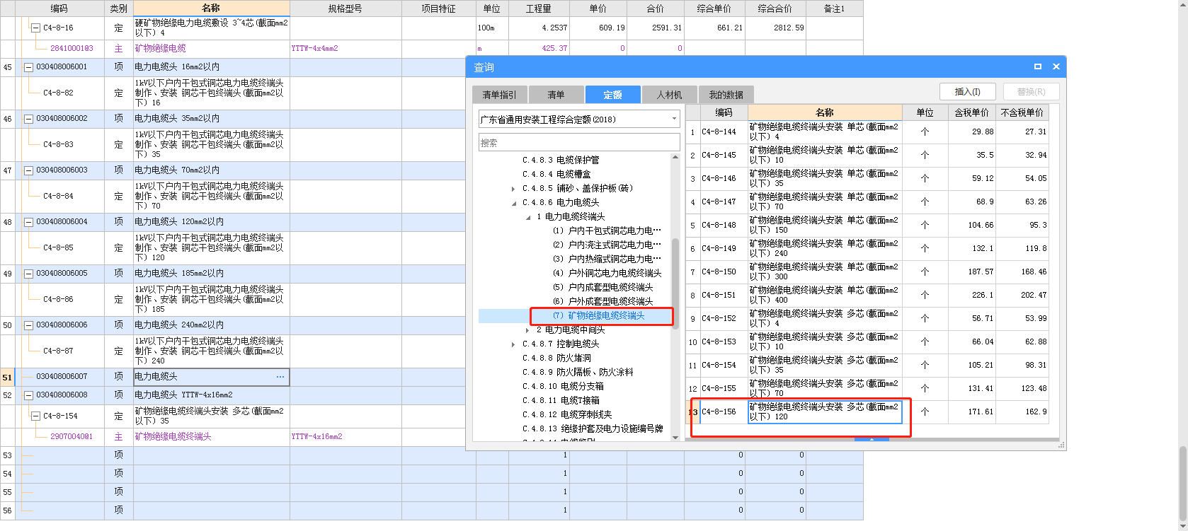The width and height of the screenshot is (1188, 531).
Task: Select C.4.8.3 电缆保护管 tree item
Action: (560, 160)
